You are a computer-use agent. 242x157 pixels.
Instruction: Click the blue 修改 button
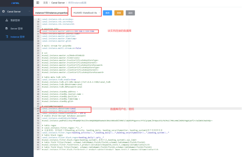click(x=107, y=13)
